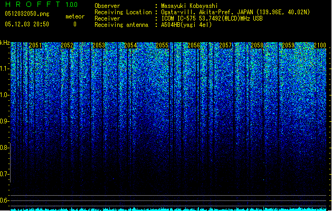Click the meteor label
Image resolution: width=332 pixels, height=211 pixels.
pyautogui.click(x=75, y=16)
